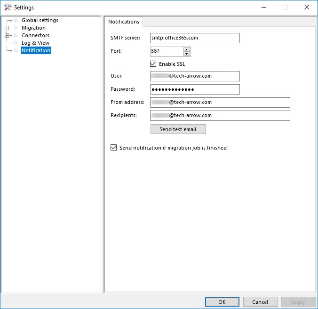This screenshot has height=309, width=318.
Task: Open the Connectors settings item
Action: pyautogui.click(x=35, y=36)
